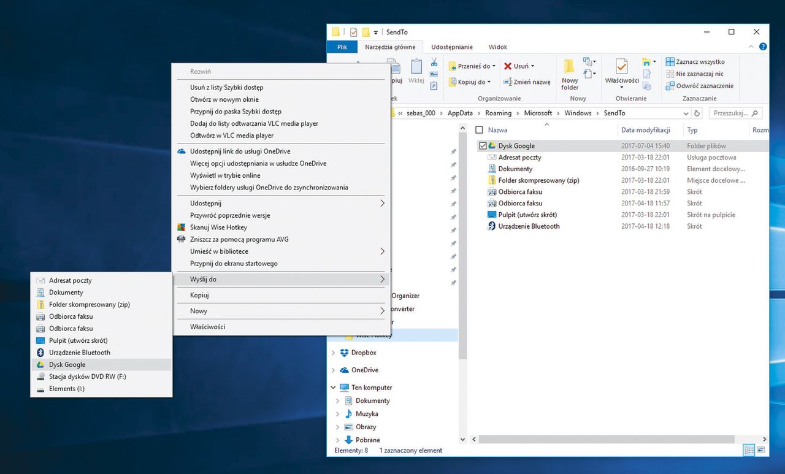Screen dimensions: 785x474
Task: Switch to large icons view in status bar
Action: [761, 450]
